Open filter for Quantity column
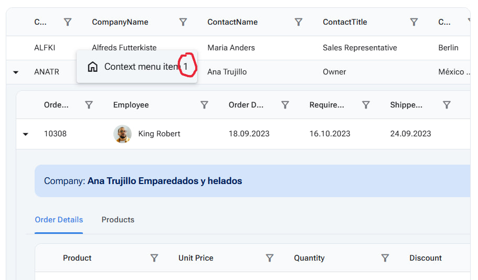The width and height of the screenshot is (478, 280). [x=385, y=258]
